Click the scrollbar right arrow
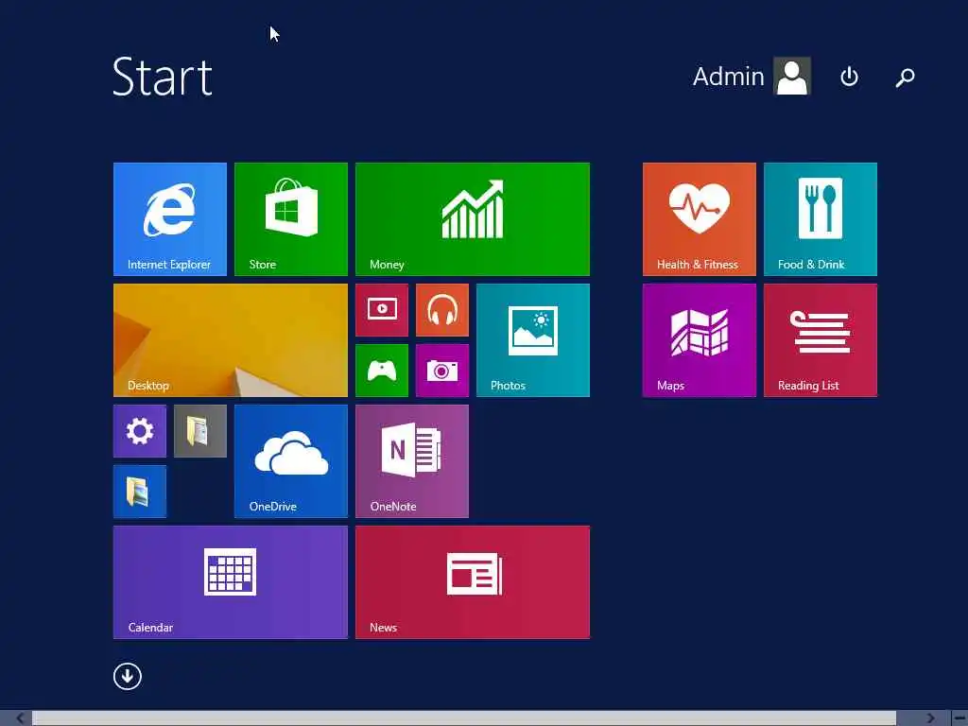 [x=931, y=718]
